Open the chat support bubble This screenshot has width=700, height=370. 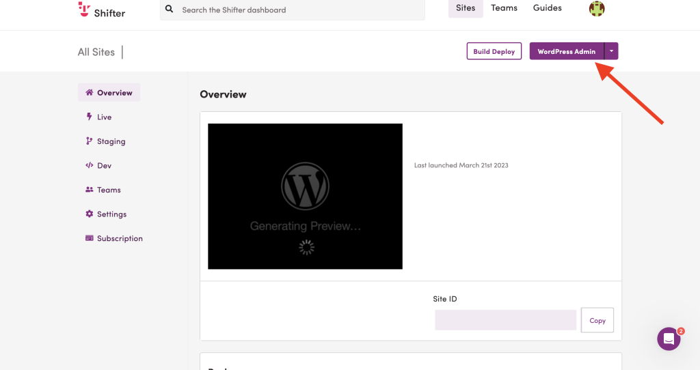[x=669, y=339]
